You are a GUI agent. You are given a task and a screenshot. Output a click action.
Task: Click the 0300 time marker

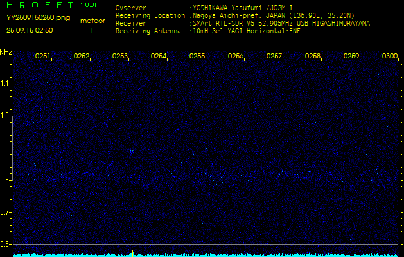pyautogui.click(x=389, y=57)
